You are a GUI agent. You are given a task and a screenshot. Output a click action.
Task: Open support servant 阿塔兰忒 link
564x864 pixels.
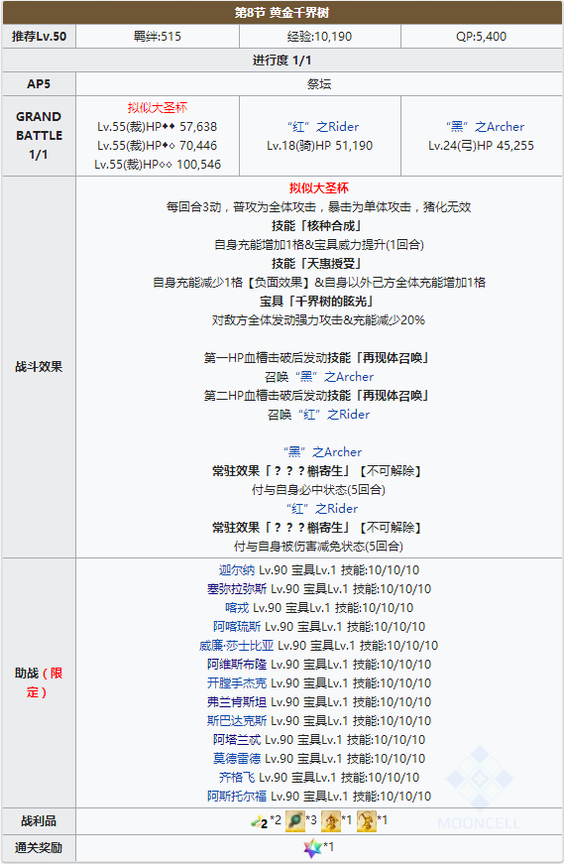(237, 739)
